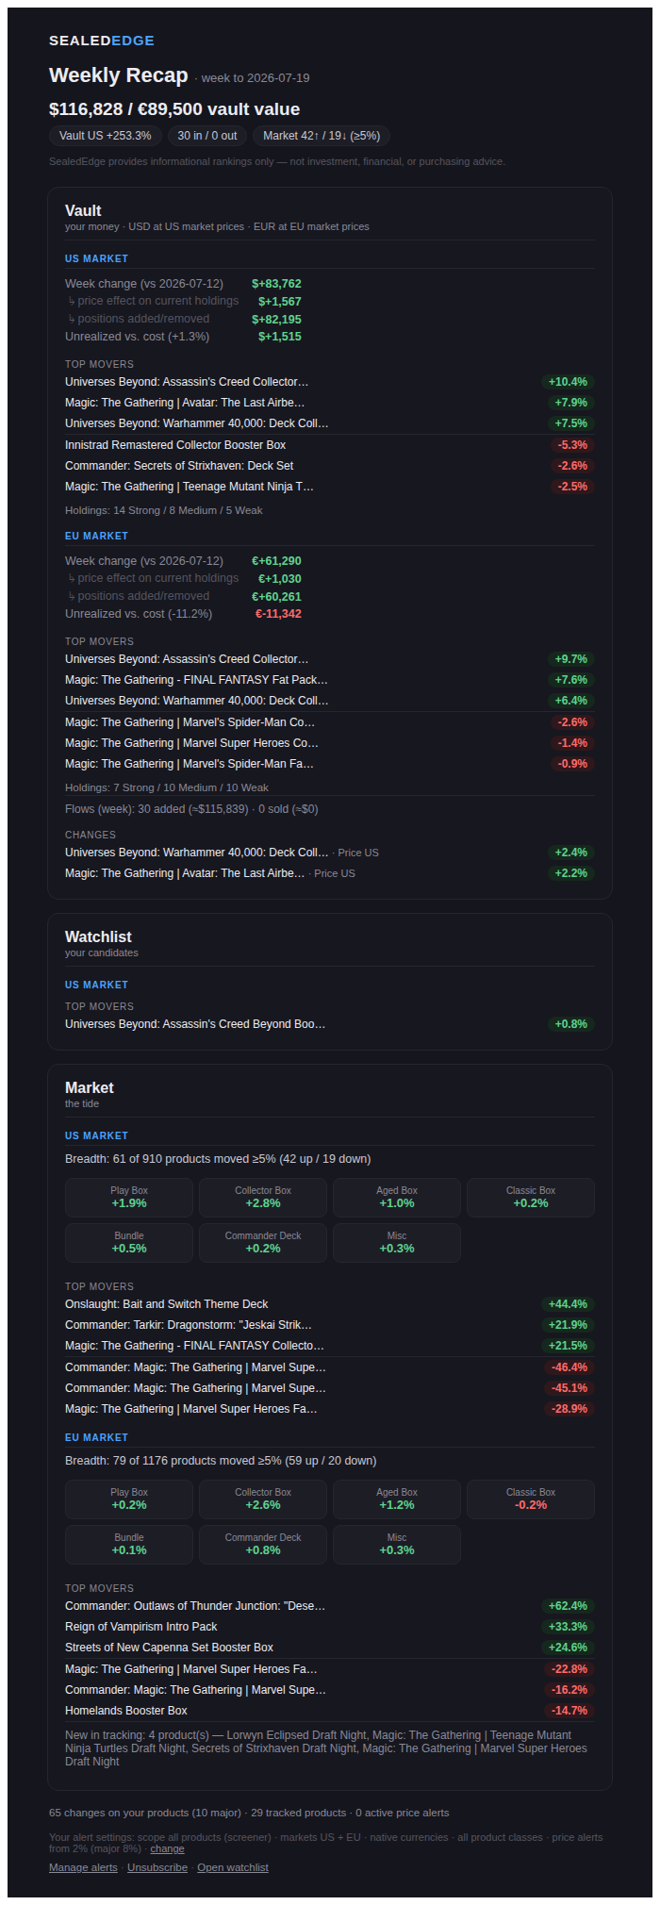Select Avatar: The Last Airbender Price US change row
This screenshot has width=660, height=1905.
click(x=330, y=873)
